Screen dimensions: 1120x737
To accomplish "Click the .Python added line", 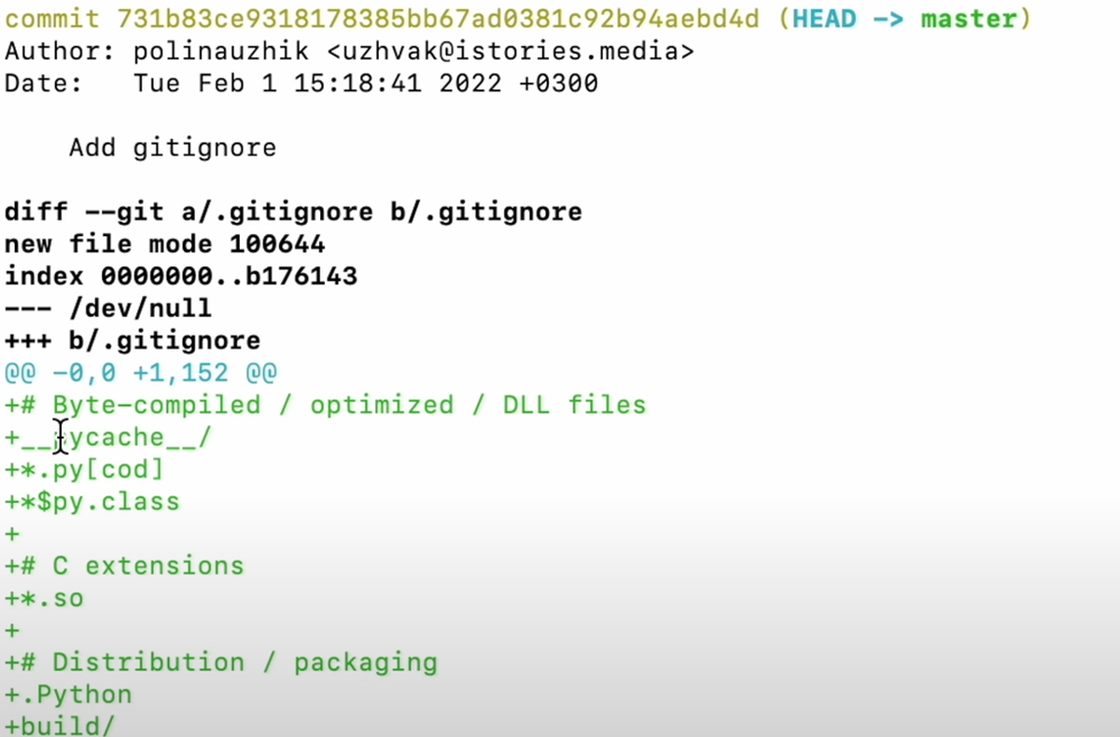I will pos(68,695).
